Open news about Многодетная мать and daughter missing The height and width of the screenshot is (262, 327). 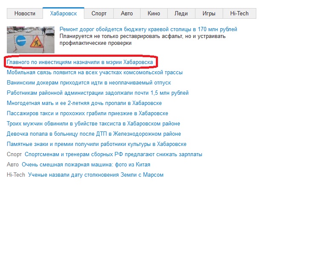click(84, 103)
